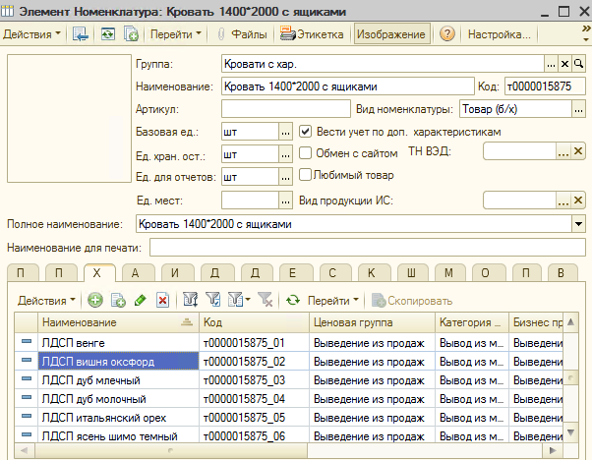
Task: Click the copy-element icon in top toolbar
Action: pyautogui.click(x=131, y=34)
